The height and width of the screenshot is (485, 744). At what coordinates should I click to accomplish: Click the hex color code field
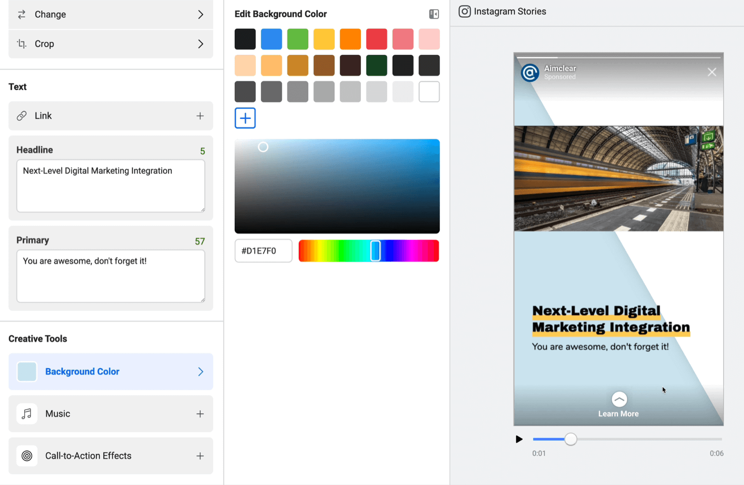pos(264,251)
